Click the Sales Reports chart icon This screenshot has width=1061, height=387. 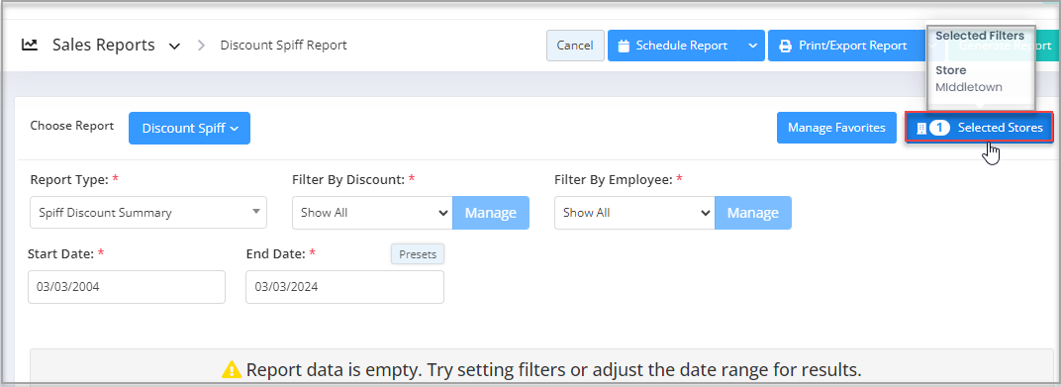pos(29,46)
